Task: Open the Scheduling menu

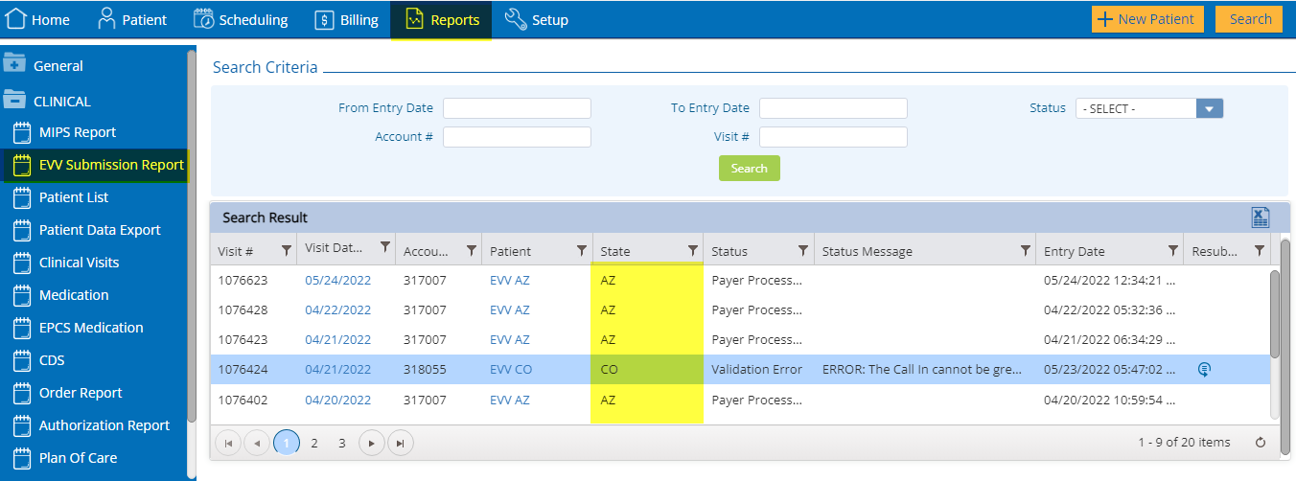Action: tap(241, 19)
